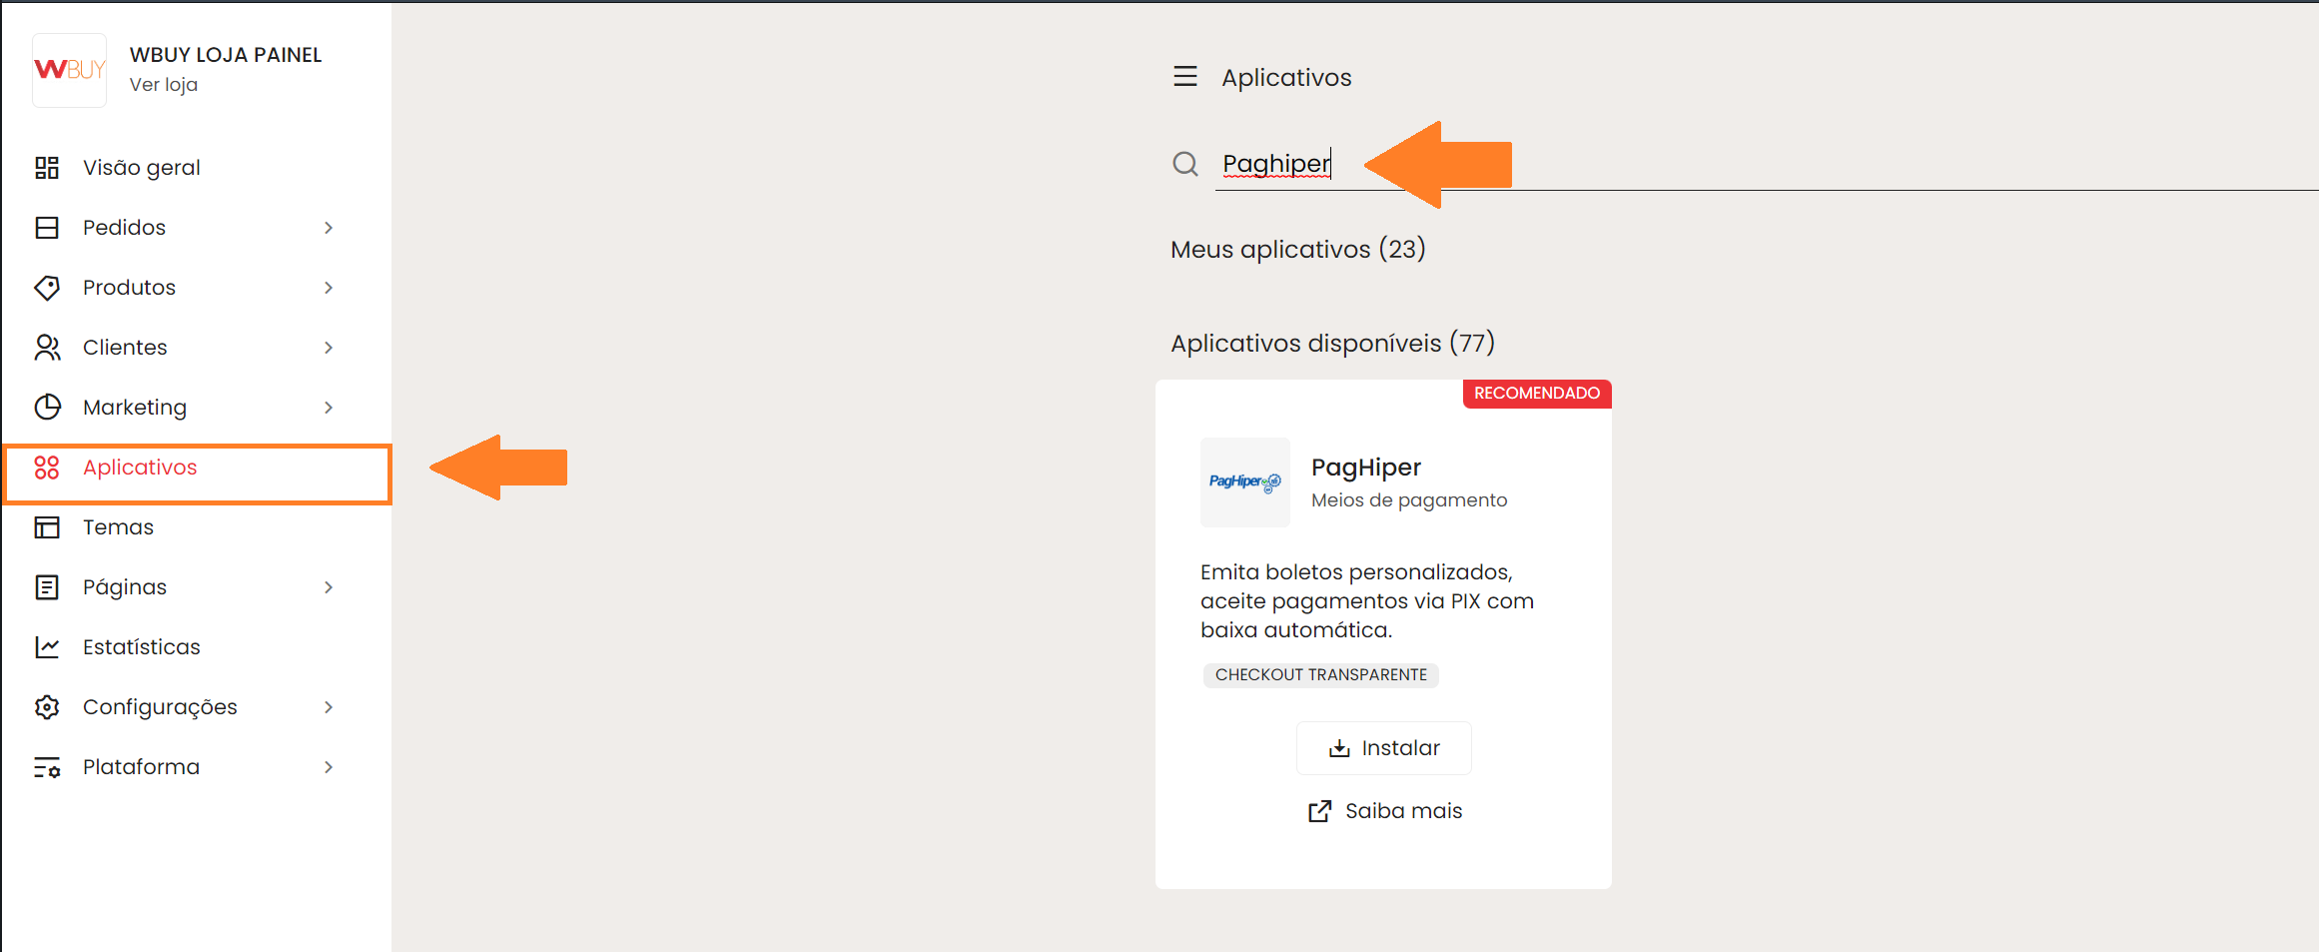
Task: Click the Meus aplicativos (23) heading
Action: click(x=1298, y=249)
